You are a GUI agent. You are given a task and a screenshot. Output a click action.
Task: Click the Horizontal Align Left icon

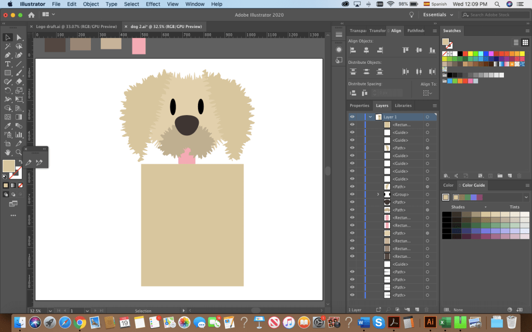pyautogui.click(x=353, y=50)
